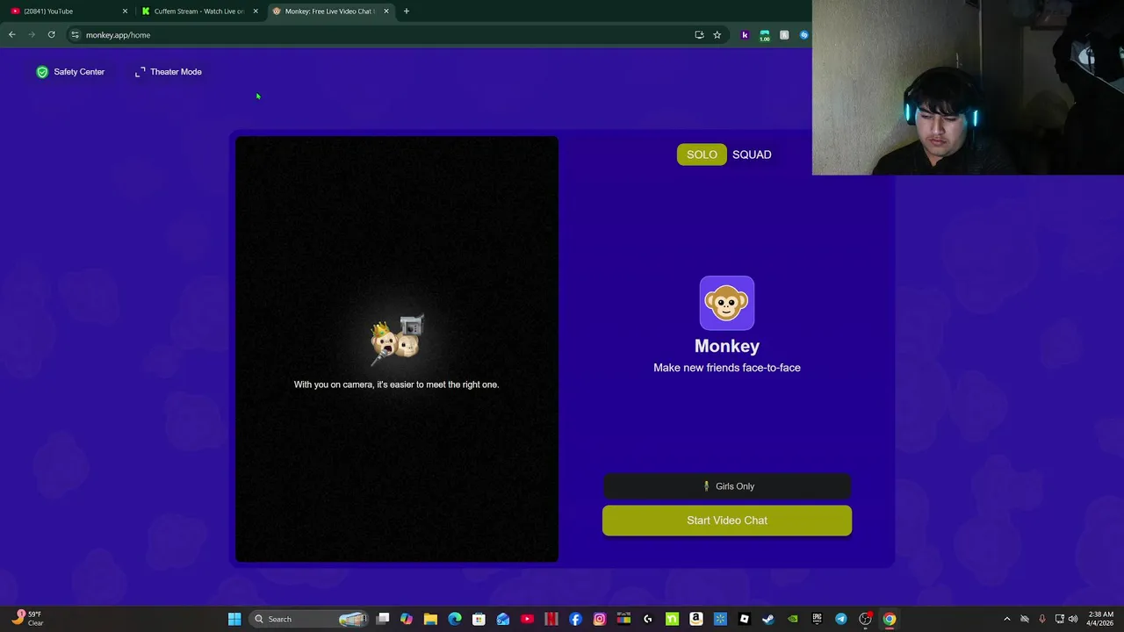Open NVIDIA app from taskbar
The image size is (1124, 632).
[793, 619]
